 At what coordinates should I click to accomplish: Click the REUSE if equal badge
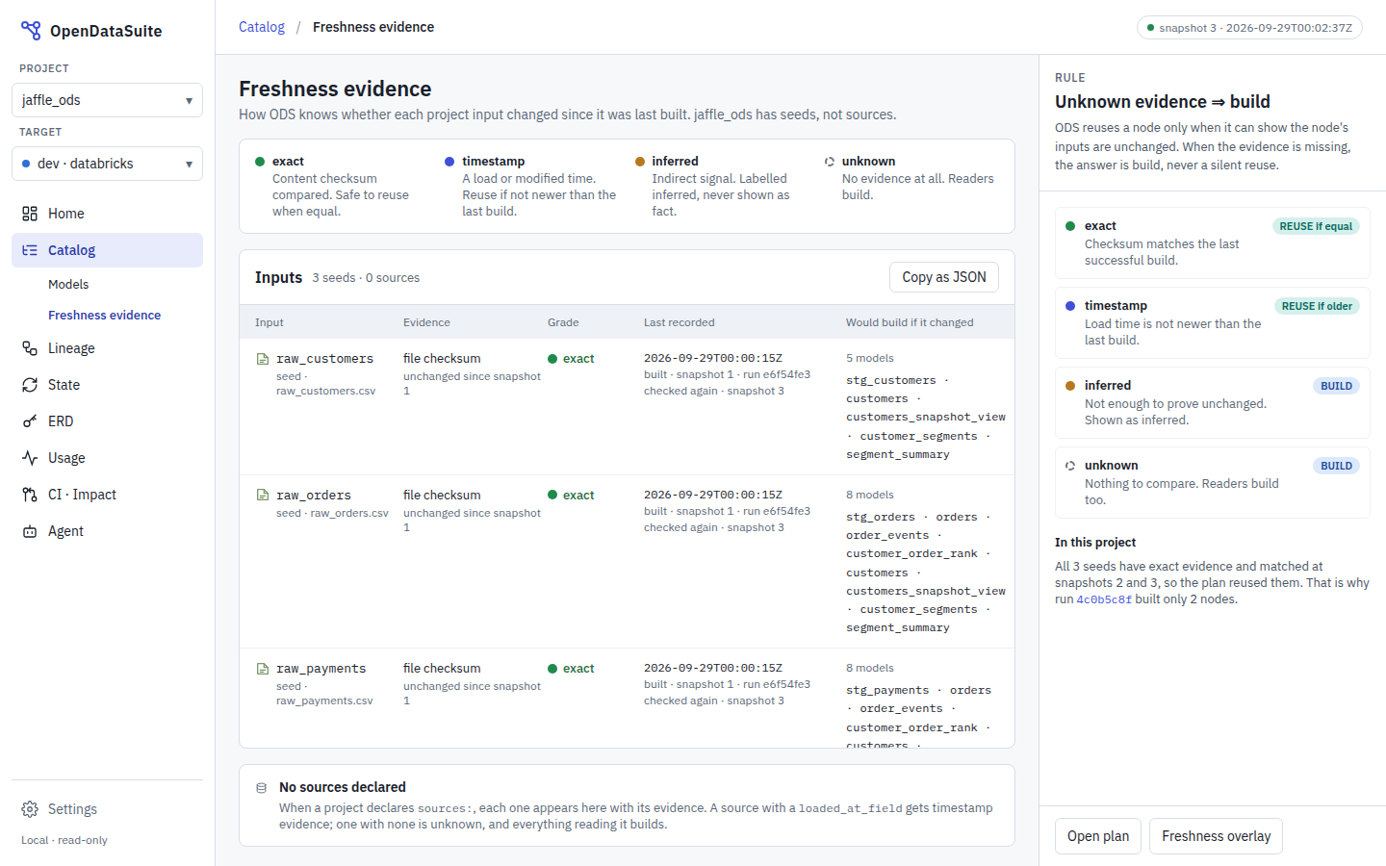[1316, 226]
